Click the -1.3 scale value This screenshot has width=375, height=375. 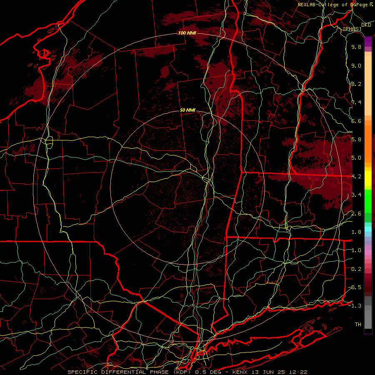[355, 306]
